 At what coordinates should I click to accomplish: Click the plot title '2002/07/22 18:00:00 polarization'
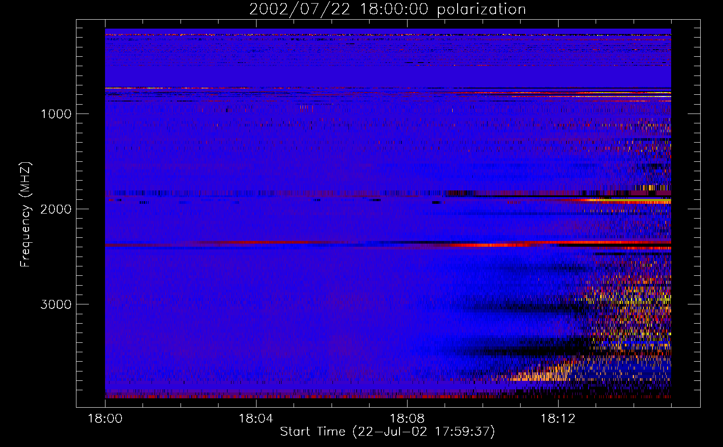pyautogui.click(x=387, y=9)
